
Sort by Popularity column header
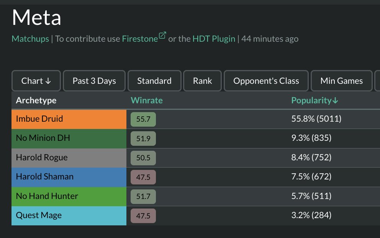pos(314,100)
